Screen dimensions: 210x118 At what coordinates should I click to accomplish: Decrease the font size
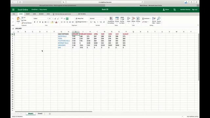point(58,19)
